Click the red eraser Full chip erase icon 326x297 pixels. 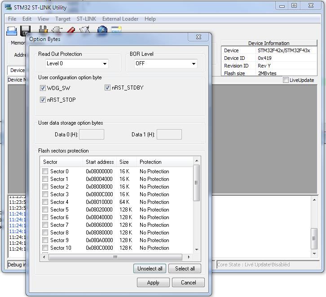(70, 30)
